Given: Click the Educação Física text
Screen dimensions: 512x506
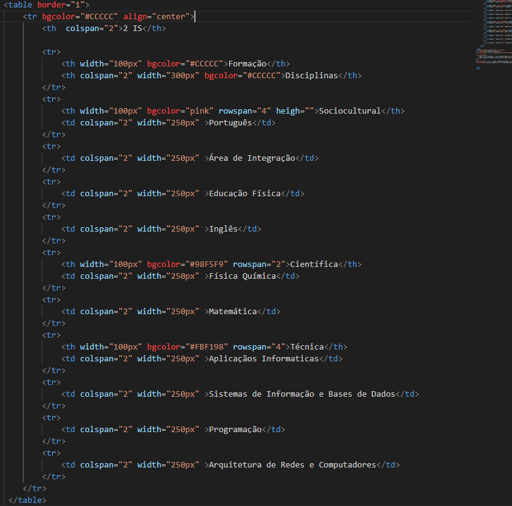Looking at the screenshot, I should pyautogui.click(x=245, y=194).
